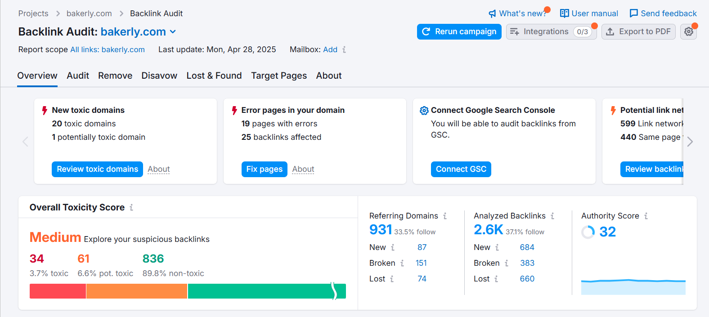Click the Authority Score donut icon
Viewport: 709px width, 317px height.
point(588,232)
